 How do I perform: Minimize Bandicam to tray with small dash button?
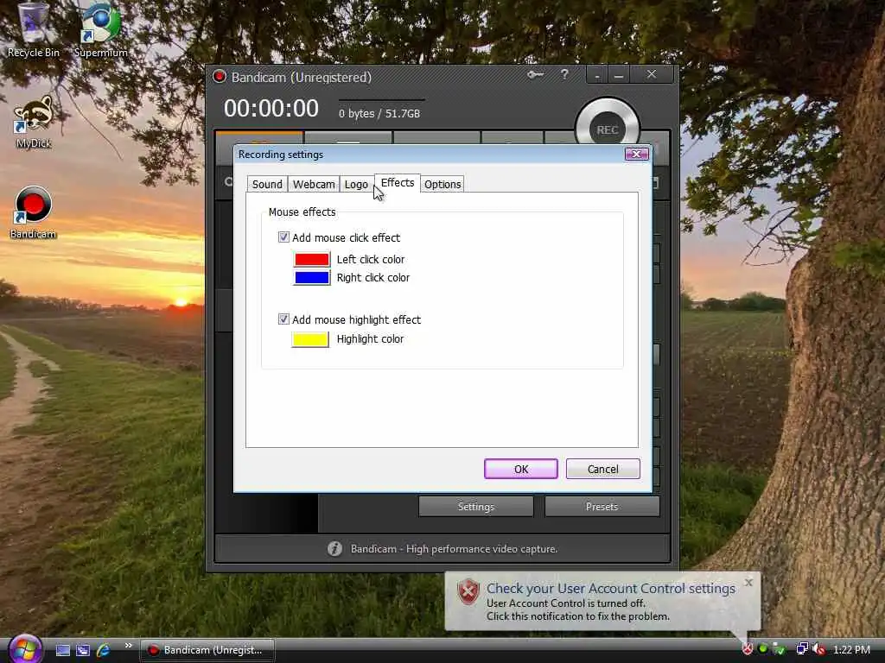point(597,75)
